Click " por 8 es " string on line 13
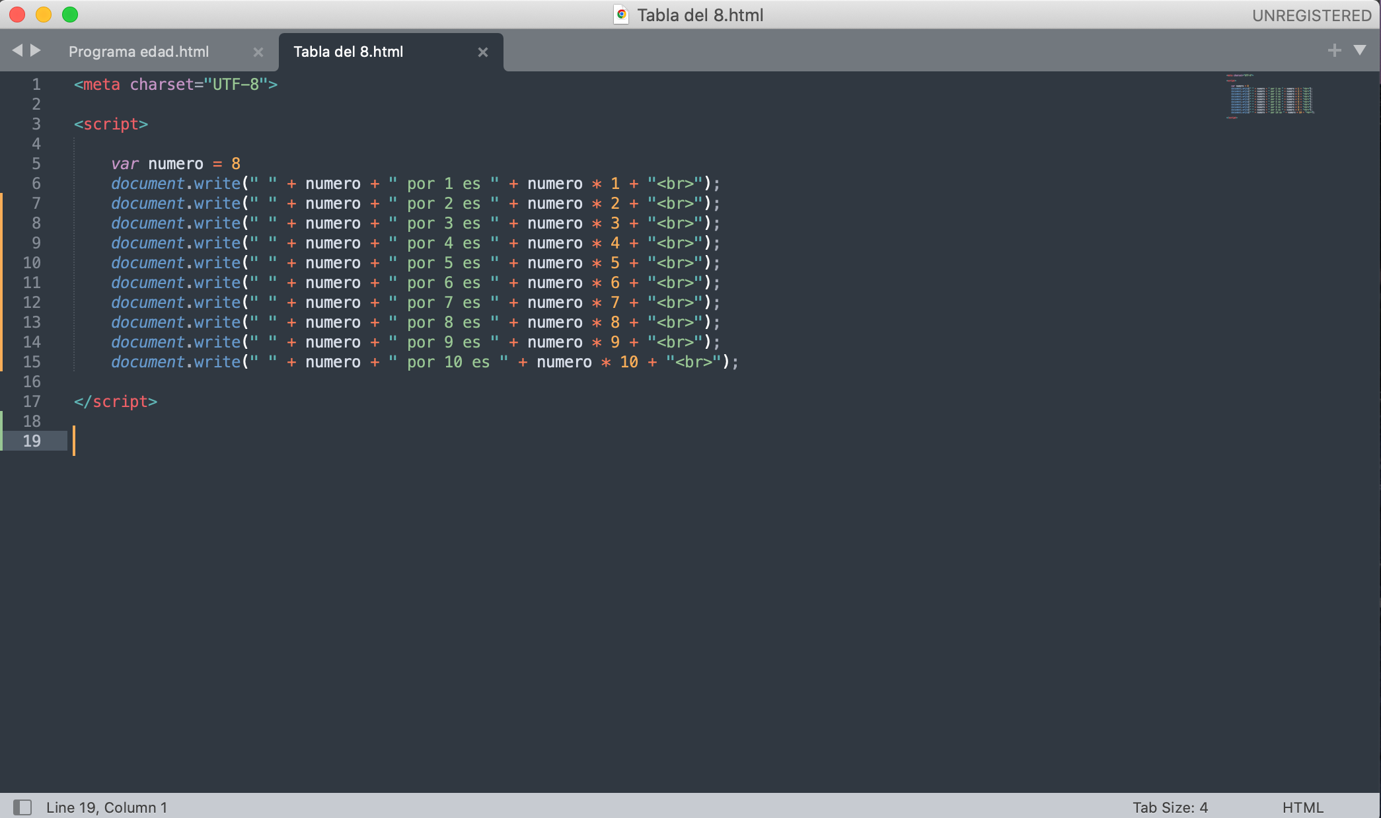Image resolution: width=1381 pixels, height=818 pixels. pos(444,322)
